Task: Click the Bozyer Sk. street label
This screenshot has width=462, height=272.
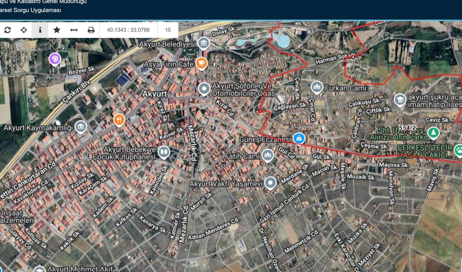Action: point(82,70)
